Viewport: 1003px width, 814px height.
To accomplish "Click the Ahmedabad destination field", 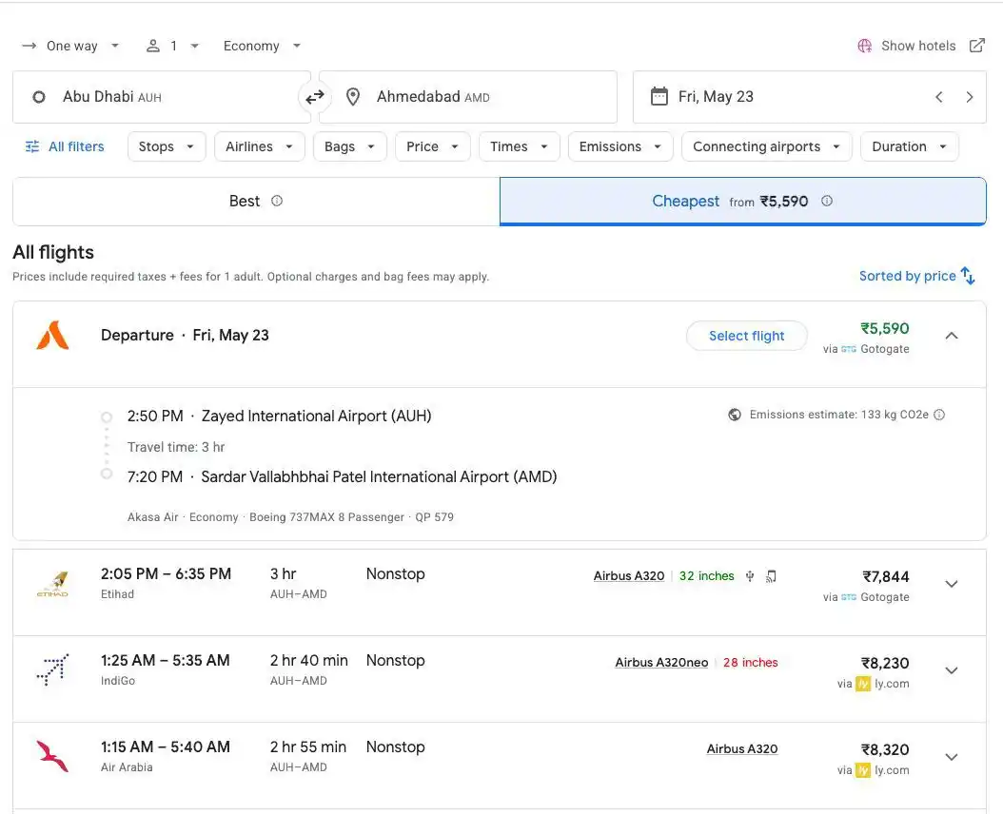I will click(468, 97).
